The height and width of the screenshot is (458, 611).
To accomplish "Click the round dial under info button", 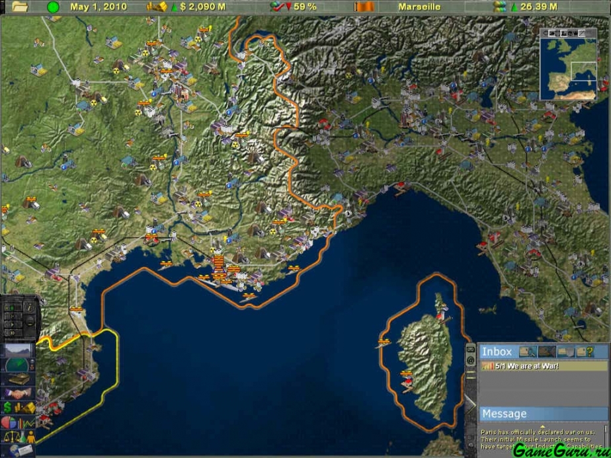I will [x=30, y=321].
